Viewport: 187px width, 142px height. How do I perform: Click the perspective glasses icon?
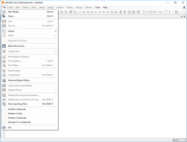[x=116, y=12]
